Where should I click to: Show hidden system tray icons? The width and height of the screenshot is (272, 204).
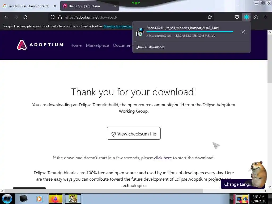point(232,199)
